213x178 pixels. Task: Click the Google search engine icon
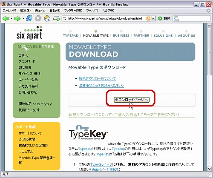coord(176,19)
